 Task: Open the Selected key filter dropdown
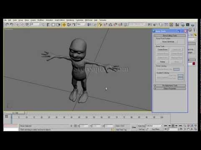(x=154, y=126)
